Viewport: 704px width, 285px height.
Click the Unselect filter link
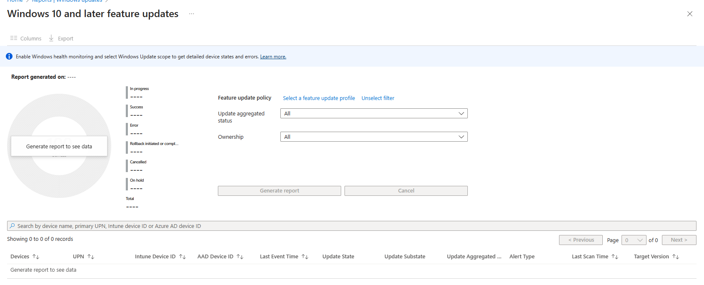pos(378,98)
